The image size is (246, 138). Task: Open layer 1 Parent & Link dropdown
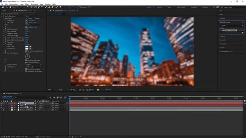tap(60, 103)
